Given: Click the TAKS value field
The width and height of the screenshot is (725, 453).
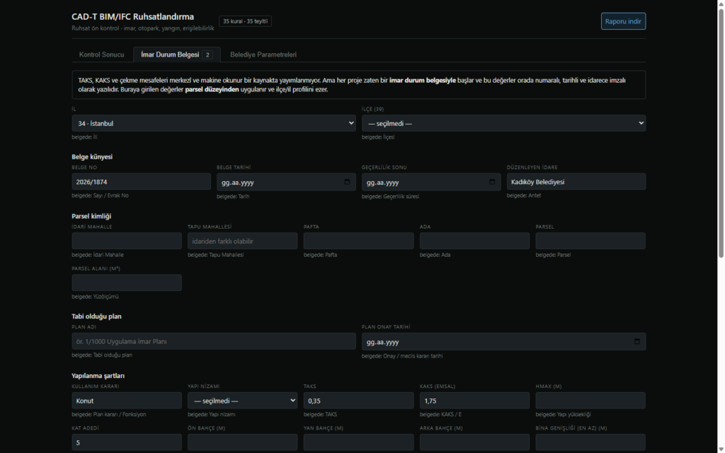Looking at the screenshot, I should pos(358,401).
